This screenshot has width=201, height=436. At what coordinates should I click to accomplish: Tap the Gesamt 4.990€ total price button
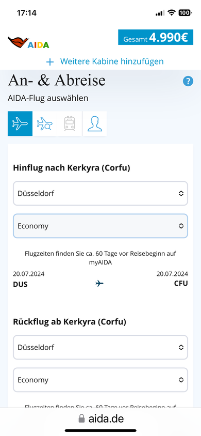tap(156, 37)
